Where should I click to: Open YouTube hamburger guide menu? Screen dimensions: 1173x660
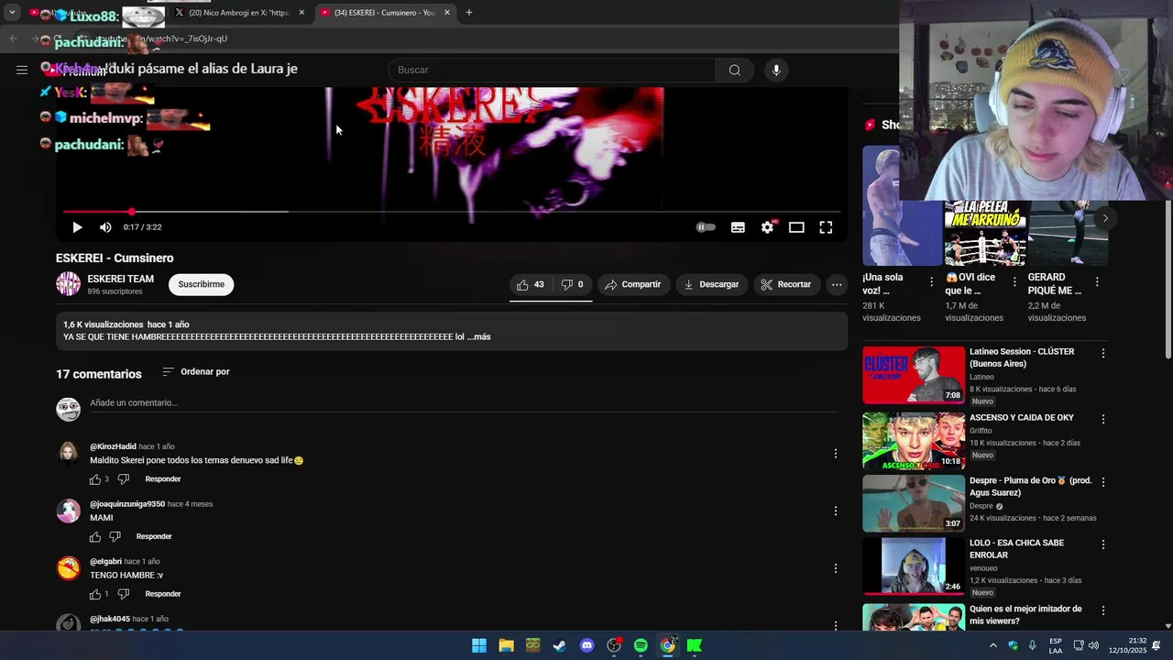(x=22, y=70)
